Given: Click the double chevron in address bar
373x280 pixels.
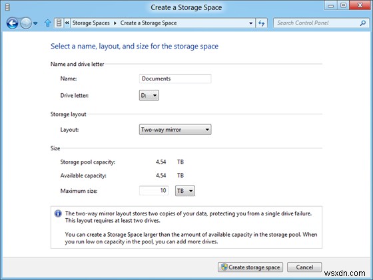Looking at the screenshot, I should [x=67, y=23].
